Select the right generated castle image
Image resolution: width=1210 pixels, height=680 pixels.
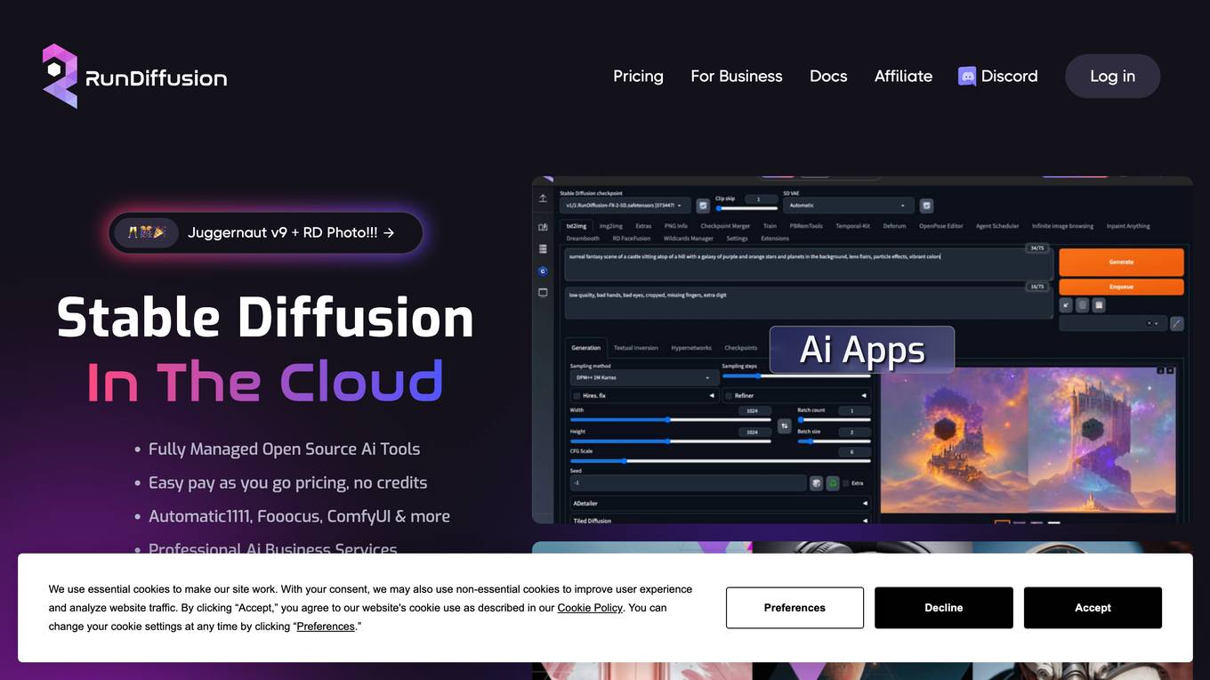point(1102,440)
